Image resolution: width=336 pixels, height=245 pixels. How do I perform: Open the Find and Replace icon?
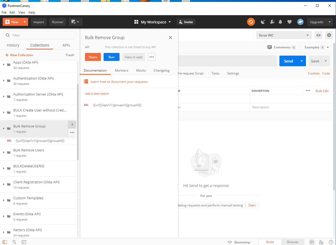(14, 242)
